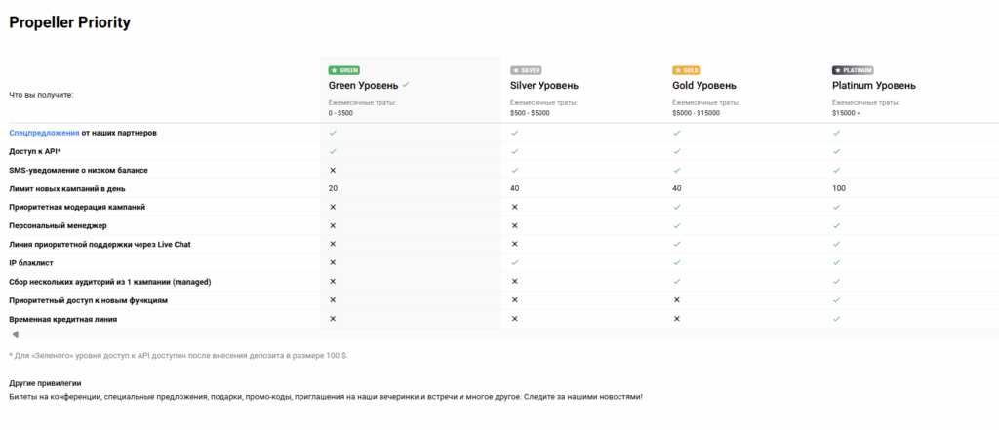Click the Platinum checkmark for Временная кредитная линия
Image resolution: width=999 pixels, height=430 pixels.
pos(836,319)
